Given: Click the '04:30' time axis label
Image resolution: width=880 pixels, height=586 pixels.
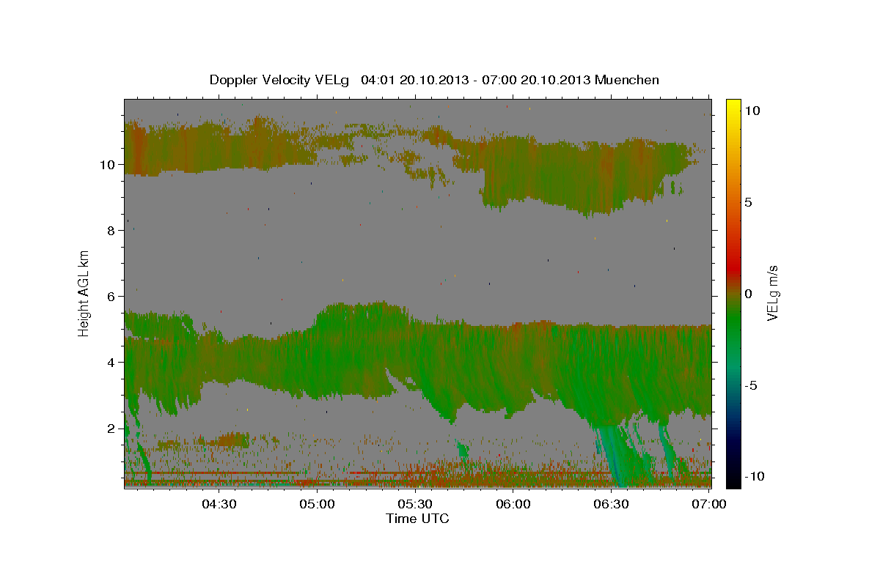Looking at the screenshot, I should 219,504.
